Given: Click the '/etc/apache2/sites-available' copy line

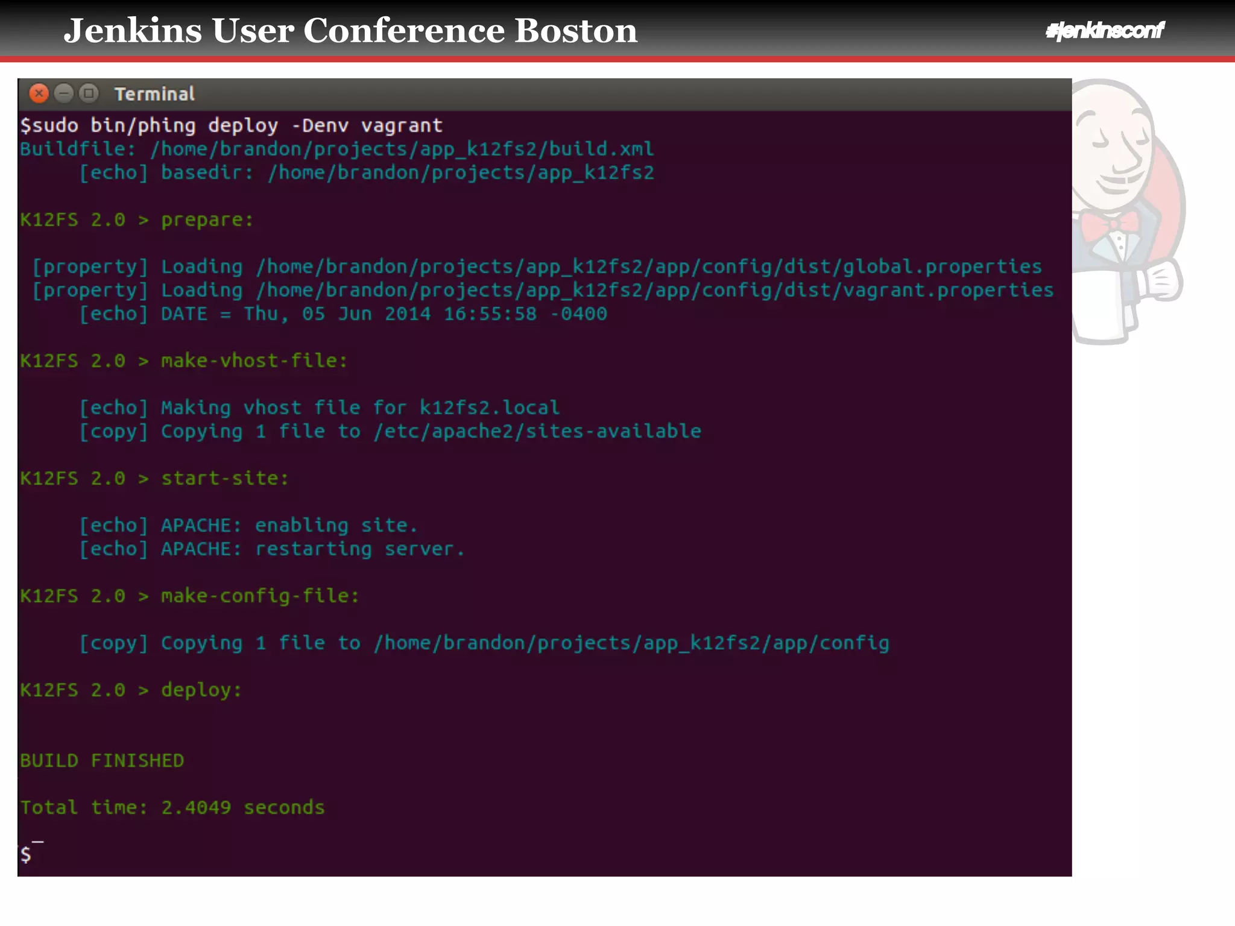Looking at the screenshot, I should click(x=390, y=432).
